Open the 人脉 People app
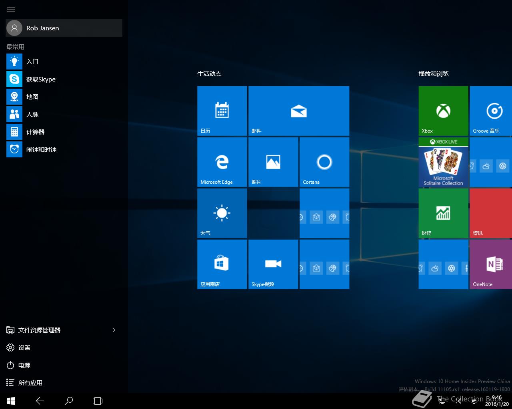Image resolution: width=512 pixels, height=409 pixels. (x=64, y=114)
